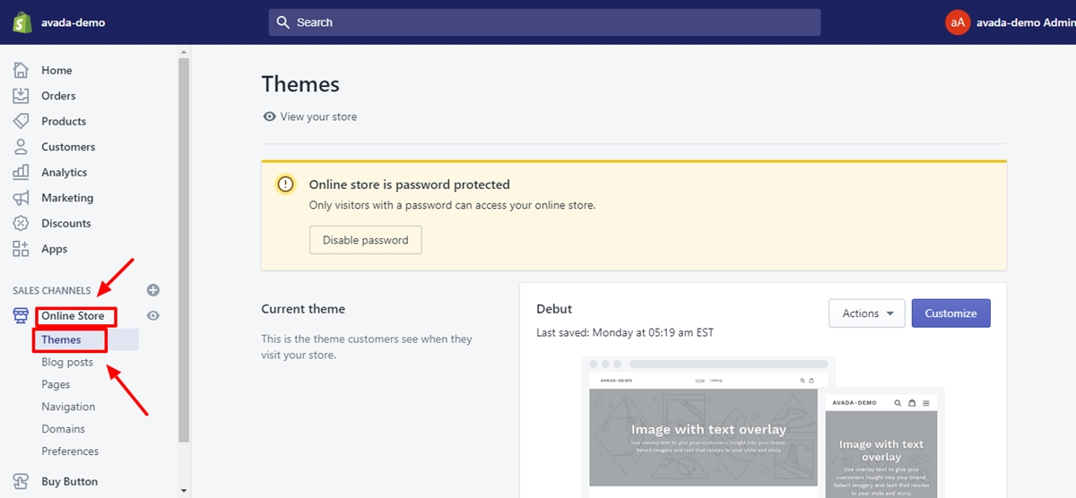
Task: Click the Apps grid icon
Action: click(x=22, y=249)
